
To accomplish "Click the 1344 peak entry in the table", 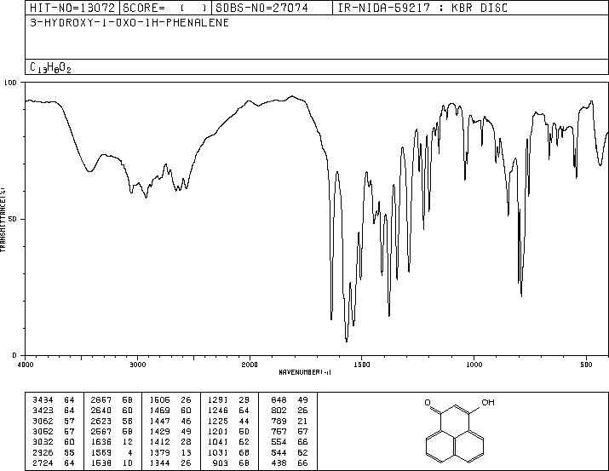I will click(x=170, y=462).
